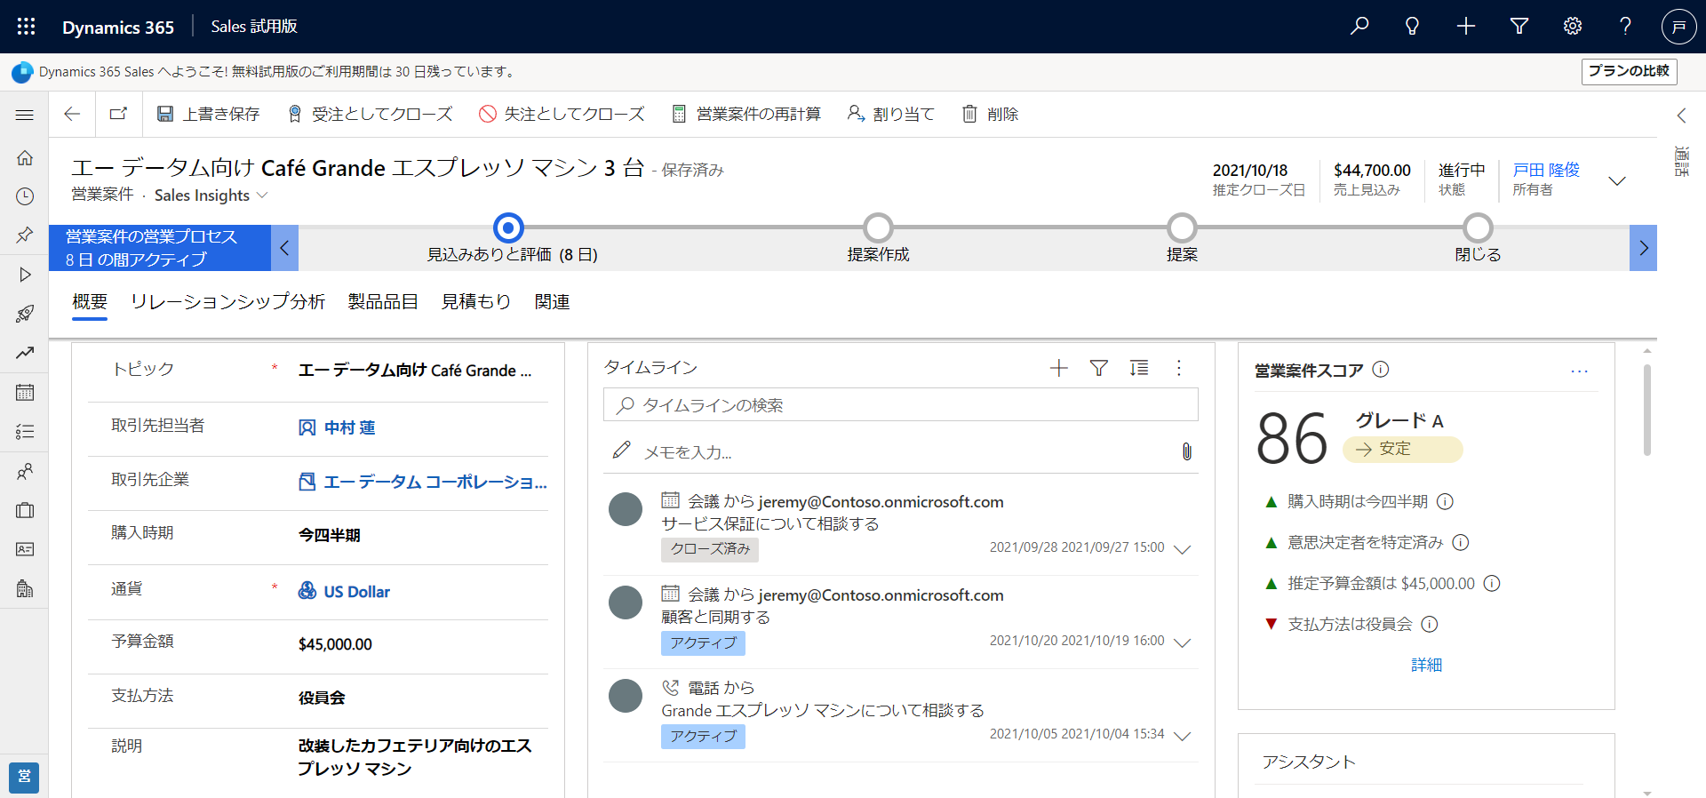Click the search magnifier in top bar
1706x798 pixels.
pyautogui.click(x=1359, y=27)
